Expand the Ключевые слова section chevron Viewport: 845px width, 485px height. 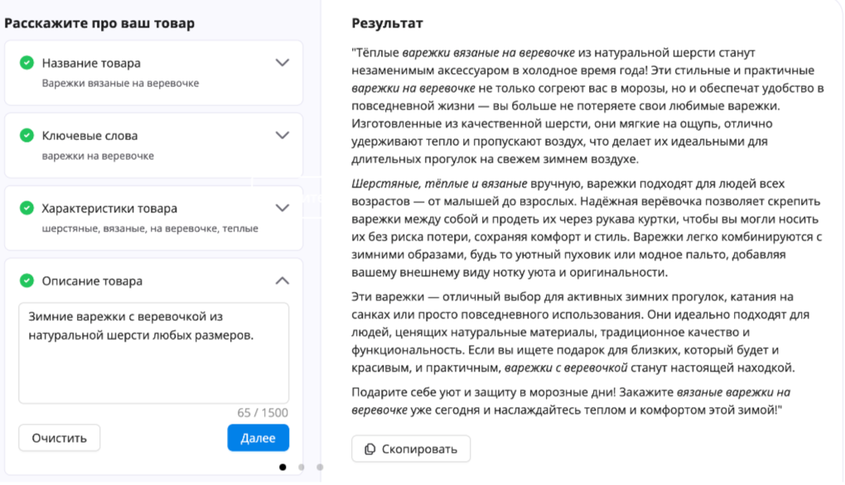[282, 135]
